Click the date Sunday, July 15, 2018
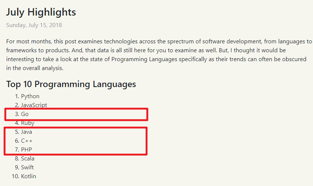 (x=34, y=25)
